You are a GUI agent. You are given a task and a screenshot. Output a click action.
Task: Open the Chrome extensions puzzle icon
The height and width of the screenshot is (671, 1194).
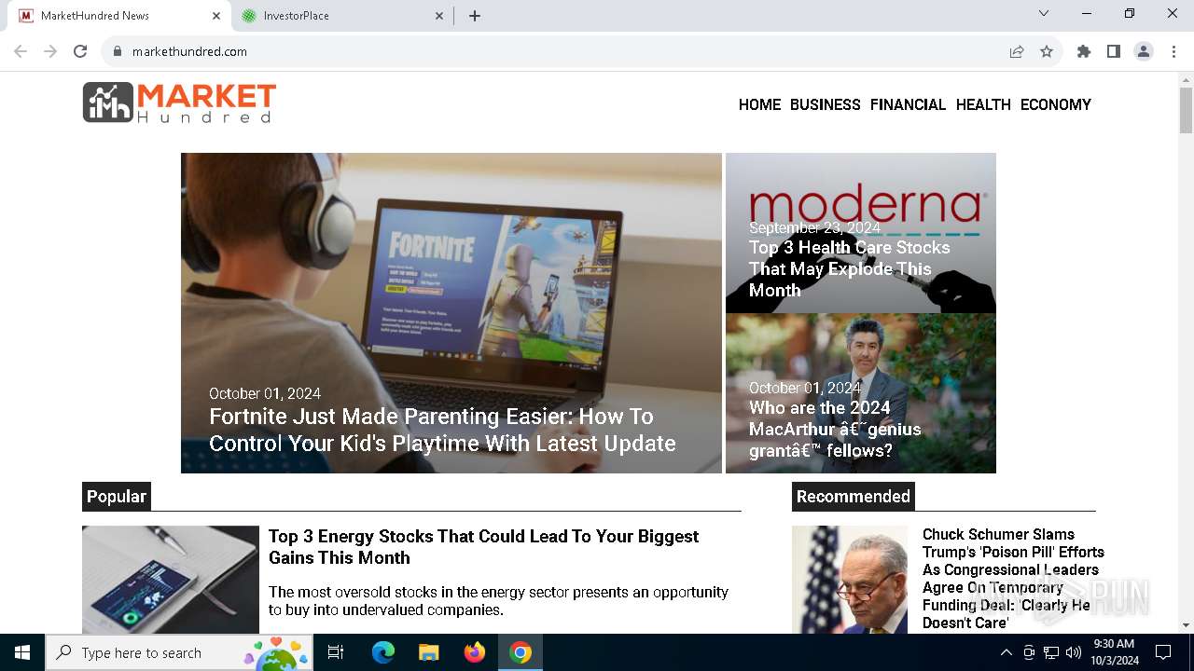pos(1083,51)
